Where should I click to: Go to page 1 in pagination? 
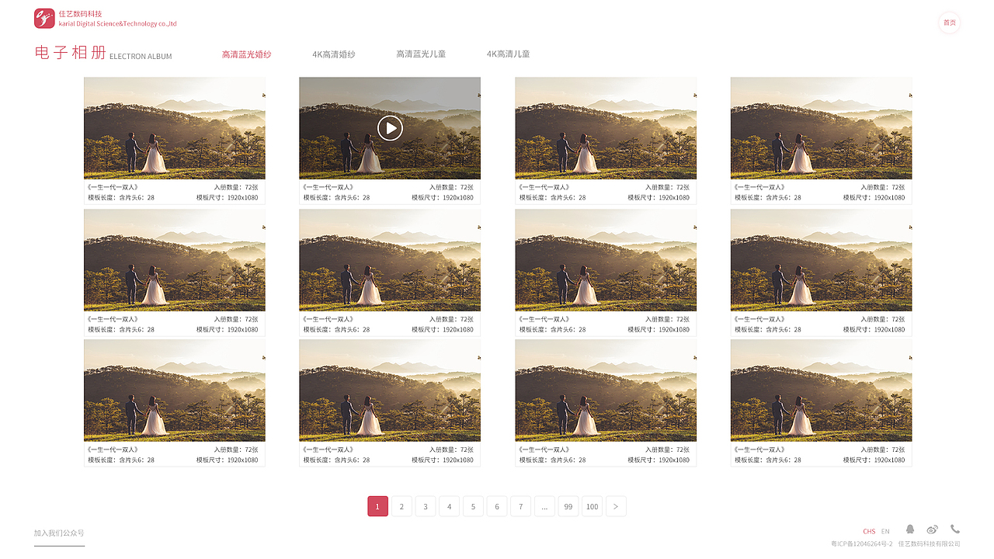(377, 506)
